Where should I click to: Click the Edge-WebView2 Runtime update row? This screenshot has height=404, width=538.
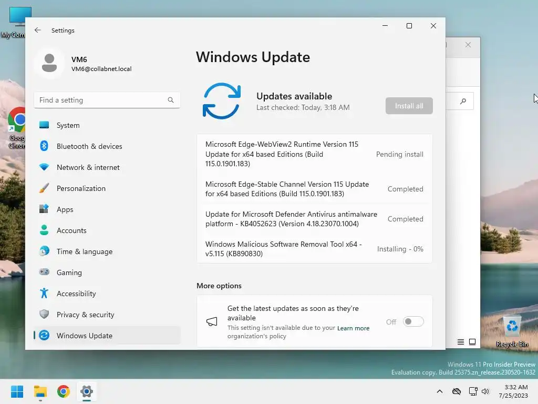tap(314, 154)
